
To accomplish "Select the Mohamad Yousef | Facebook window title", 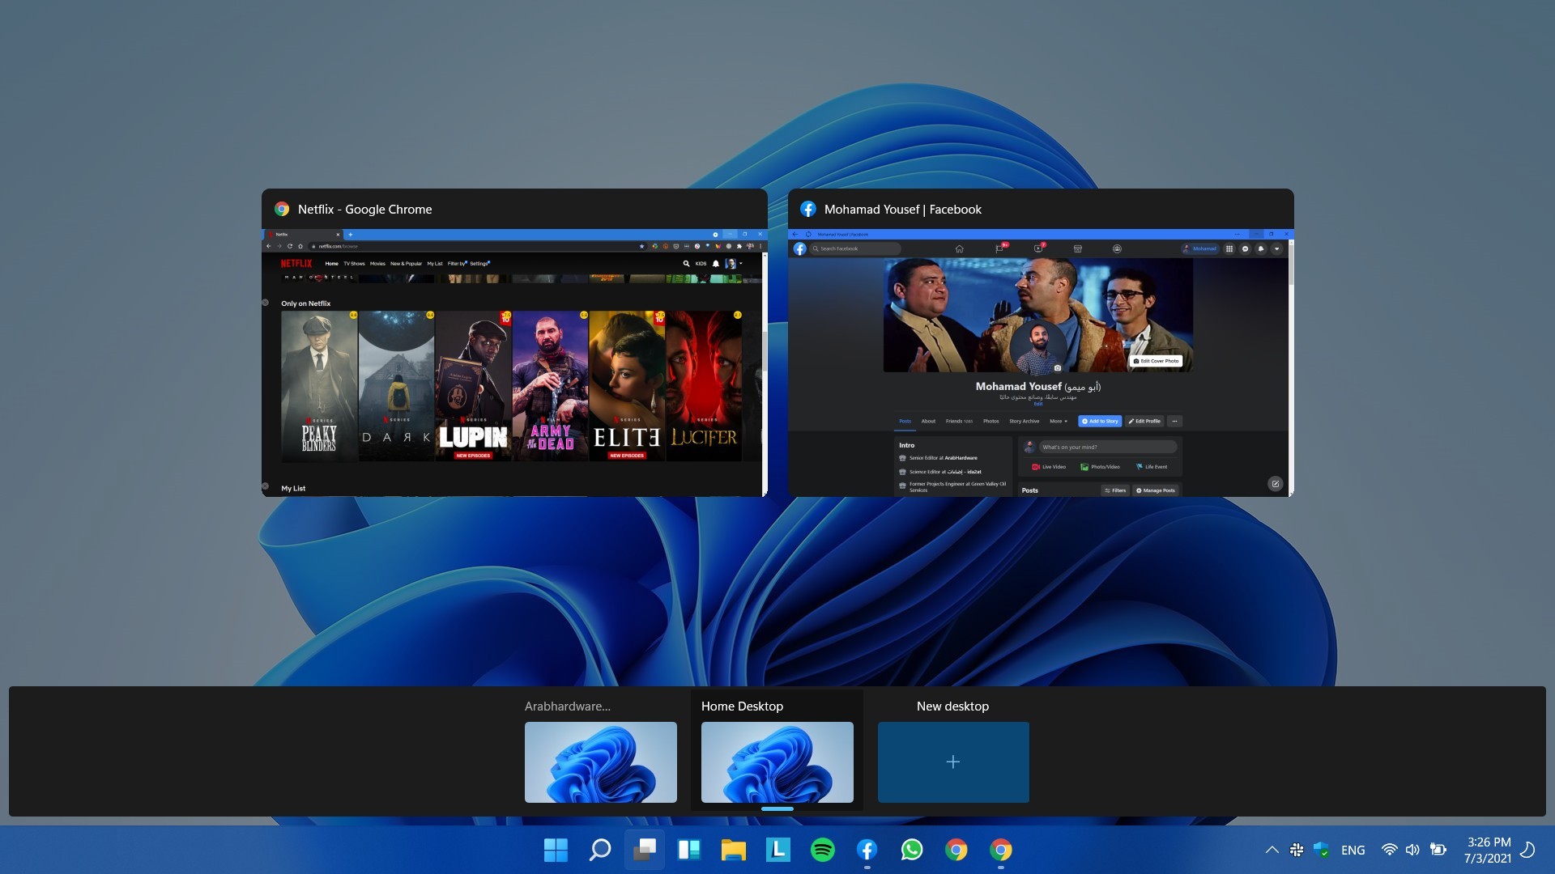I will 902,209.
